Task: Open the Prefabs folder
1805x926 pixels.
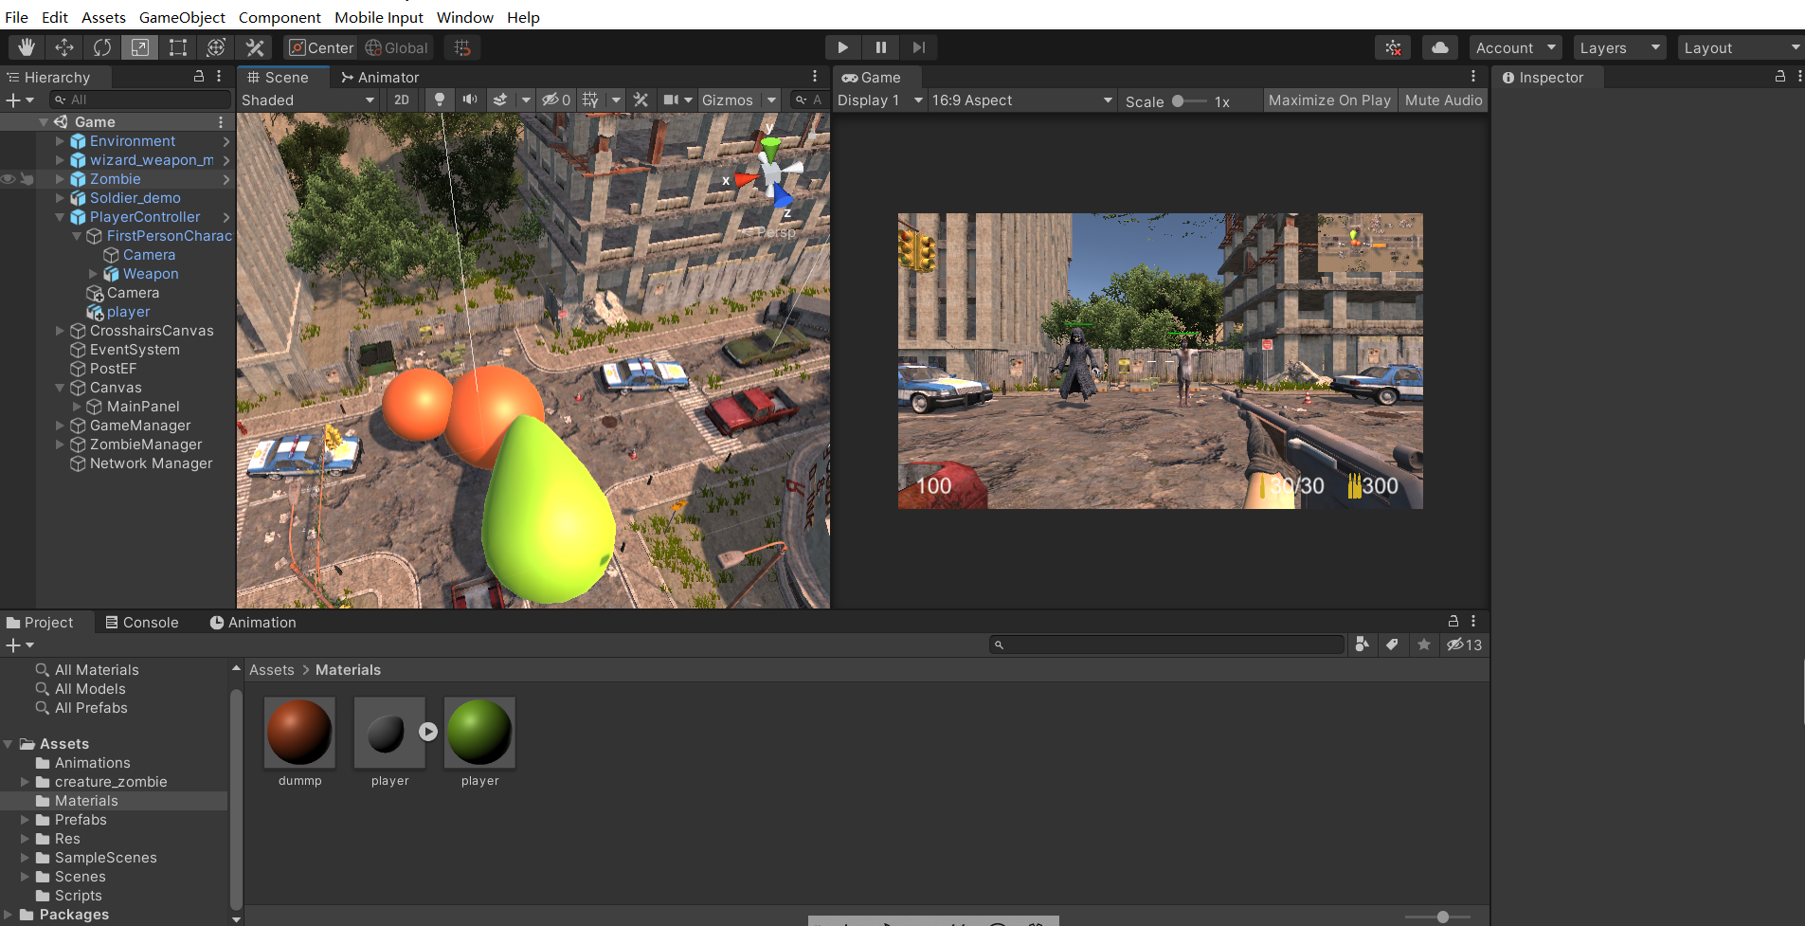Action: [x=81, y=820]
